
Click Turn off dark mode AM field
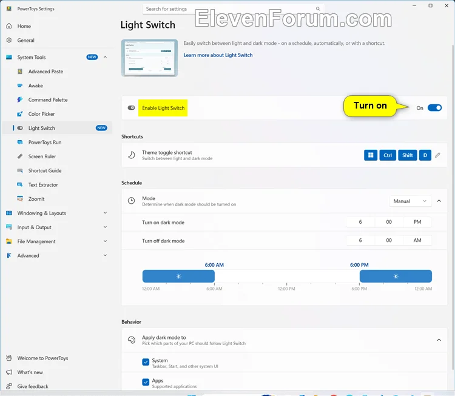click(417, 240)
